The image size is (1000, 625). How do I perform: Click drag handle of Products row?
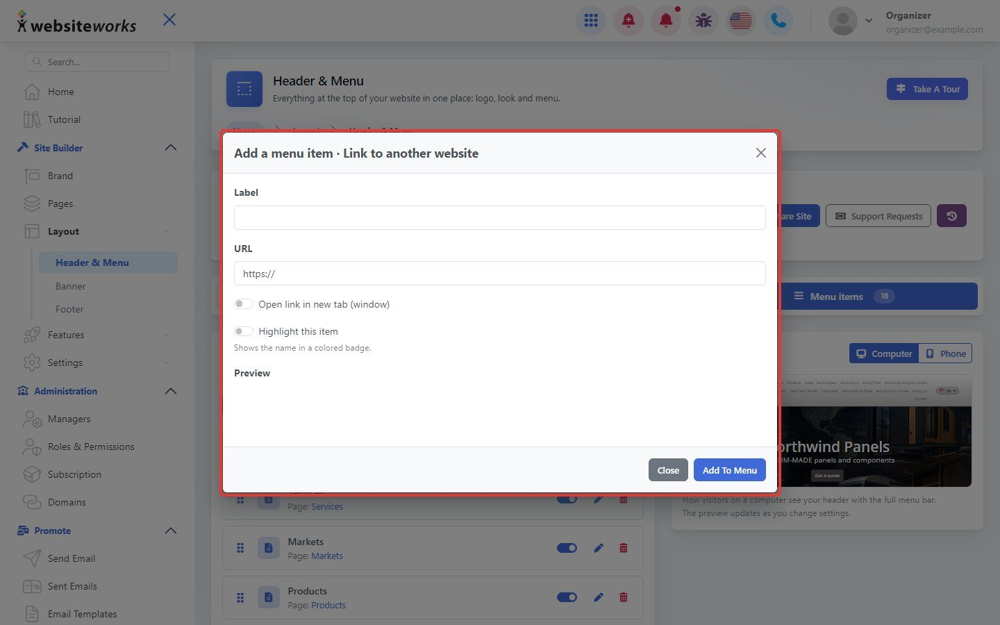(240, 597)
